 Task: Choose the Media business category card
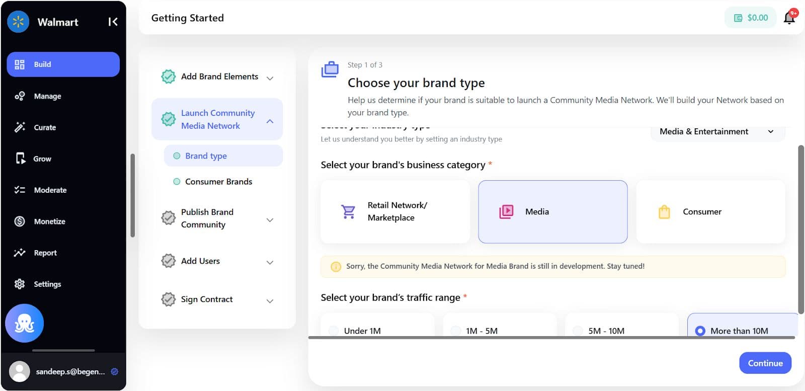click(553, 211)
